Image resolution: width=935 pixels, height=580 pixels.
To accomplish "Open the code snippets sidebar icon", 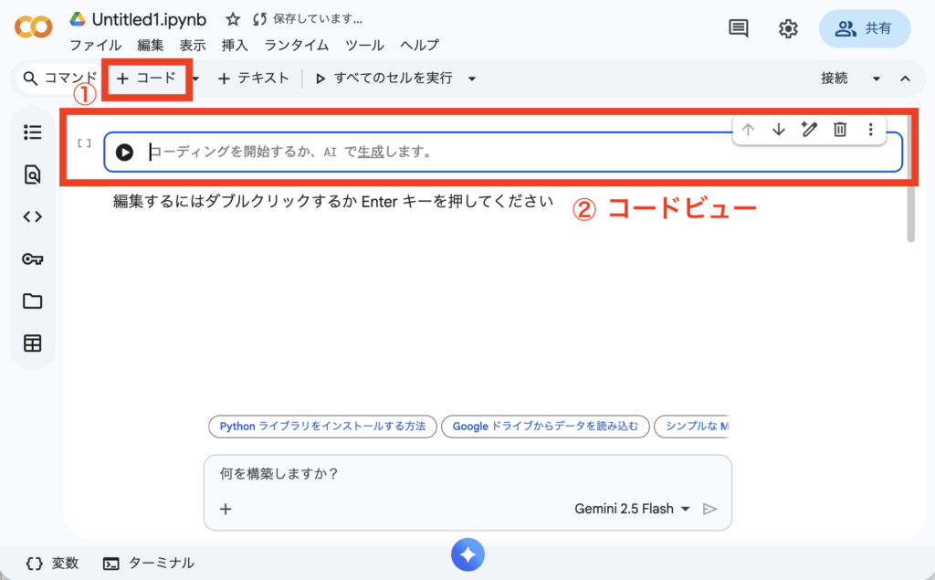I will coord(33,216).
